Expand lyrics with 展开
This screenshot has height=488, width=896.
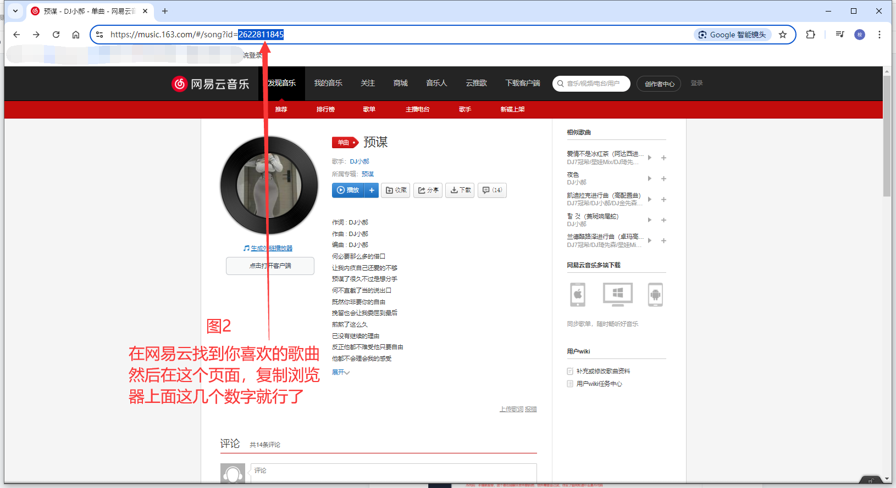coord(341,372)
